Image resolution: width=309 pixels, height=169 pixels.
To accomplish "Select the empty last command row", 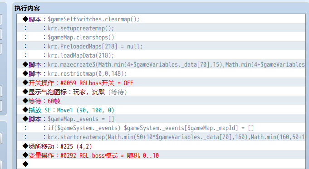I will click(x=161, y=164).
